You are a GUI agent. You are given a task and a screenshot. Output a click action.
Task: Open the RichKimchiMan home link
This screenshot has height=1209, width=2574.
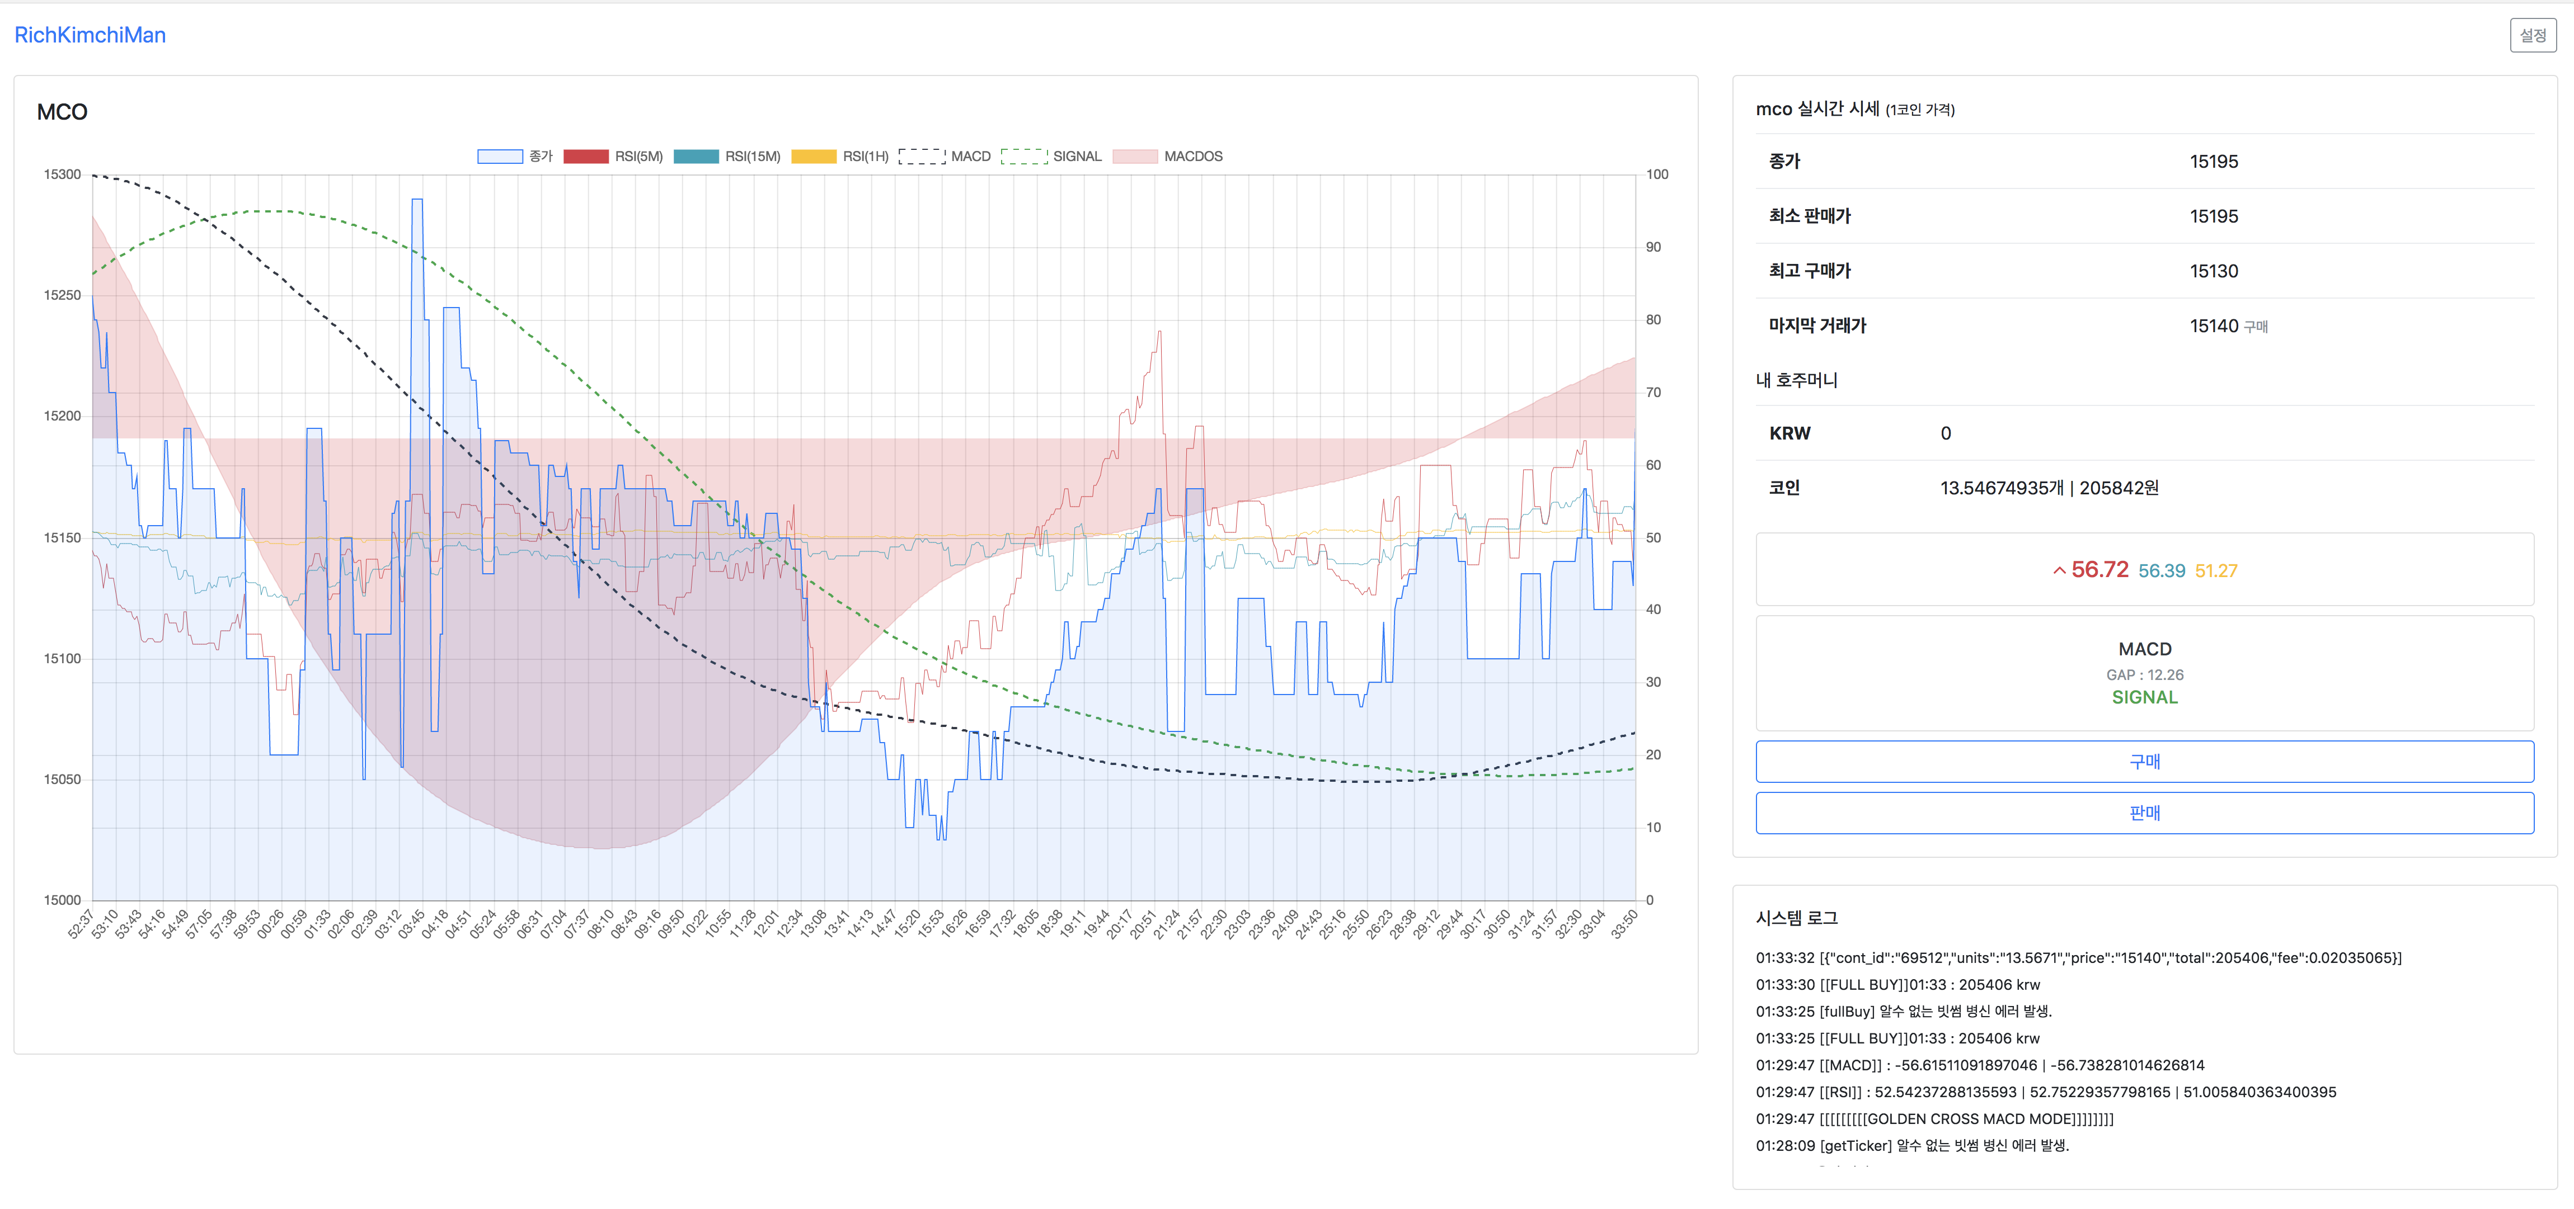[x=90, y=35]
